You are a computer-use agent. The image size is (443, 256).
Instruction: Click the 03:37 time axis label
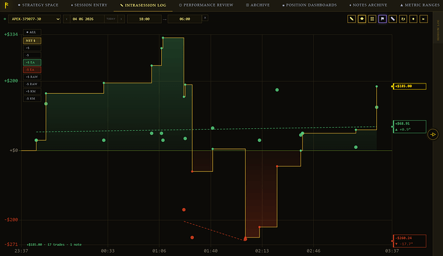[392, 251]
